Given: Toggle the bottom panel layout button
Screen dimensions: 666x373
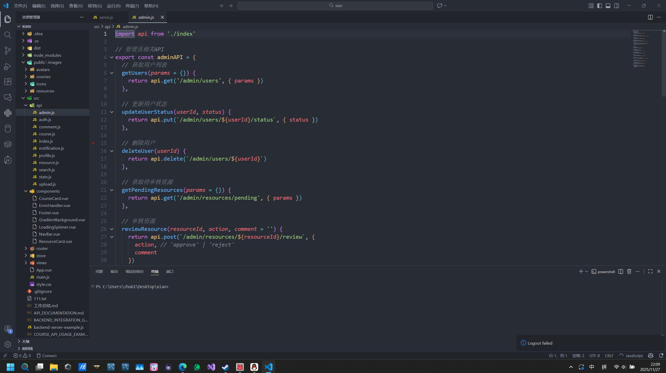Looking at the screenshot, I should [608, 6].
